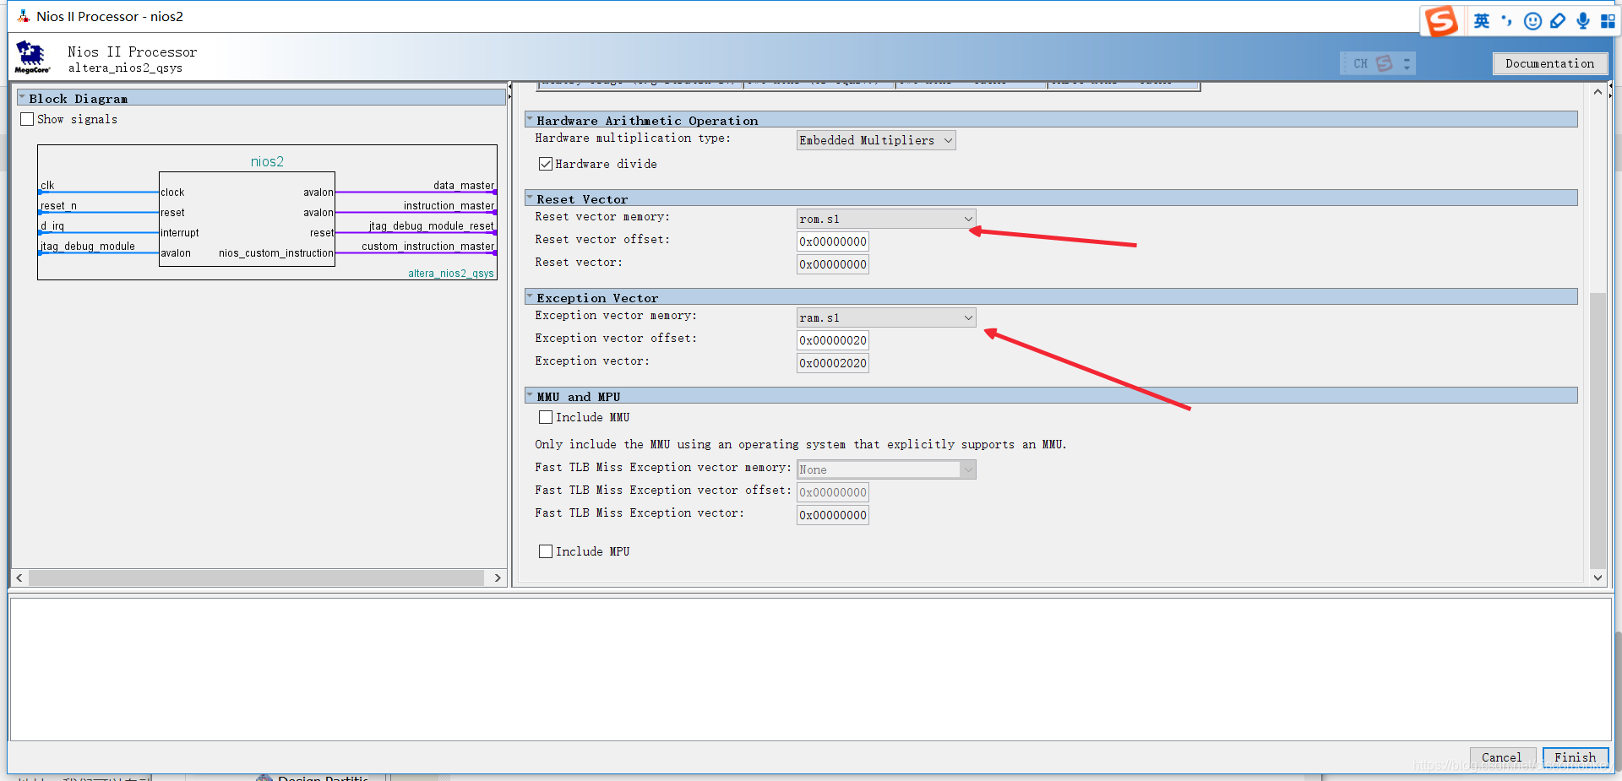Click the block diagram horizontal scrollbar track

click(257, 578)
